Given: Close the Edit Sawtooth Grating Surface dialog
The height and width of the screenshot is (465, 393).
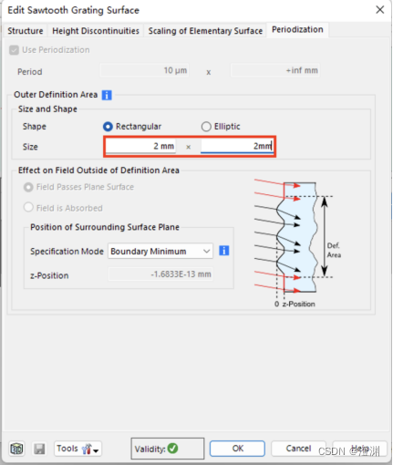Looking at the screenshot, I should coord(380,10).
